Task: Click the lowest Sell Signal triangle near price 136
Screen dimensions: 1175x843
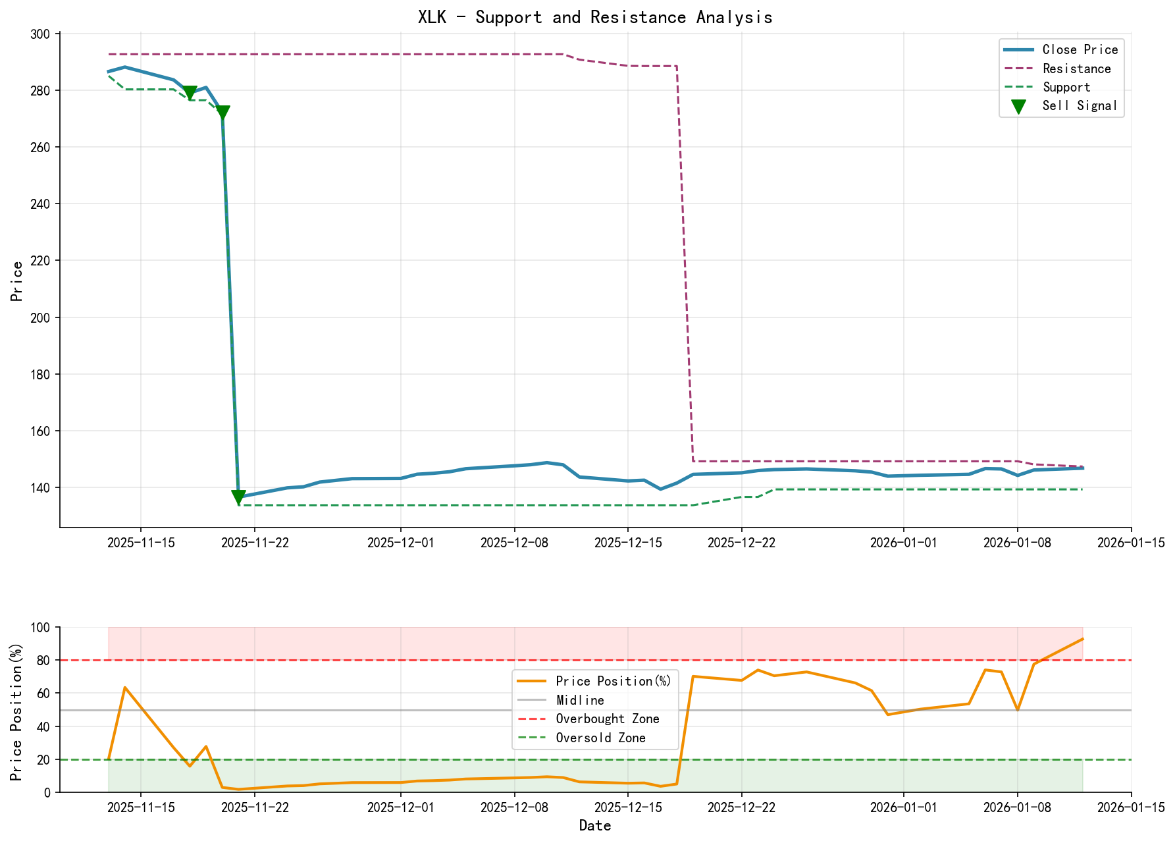Action: (238, 497)
